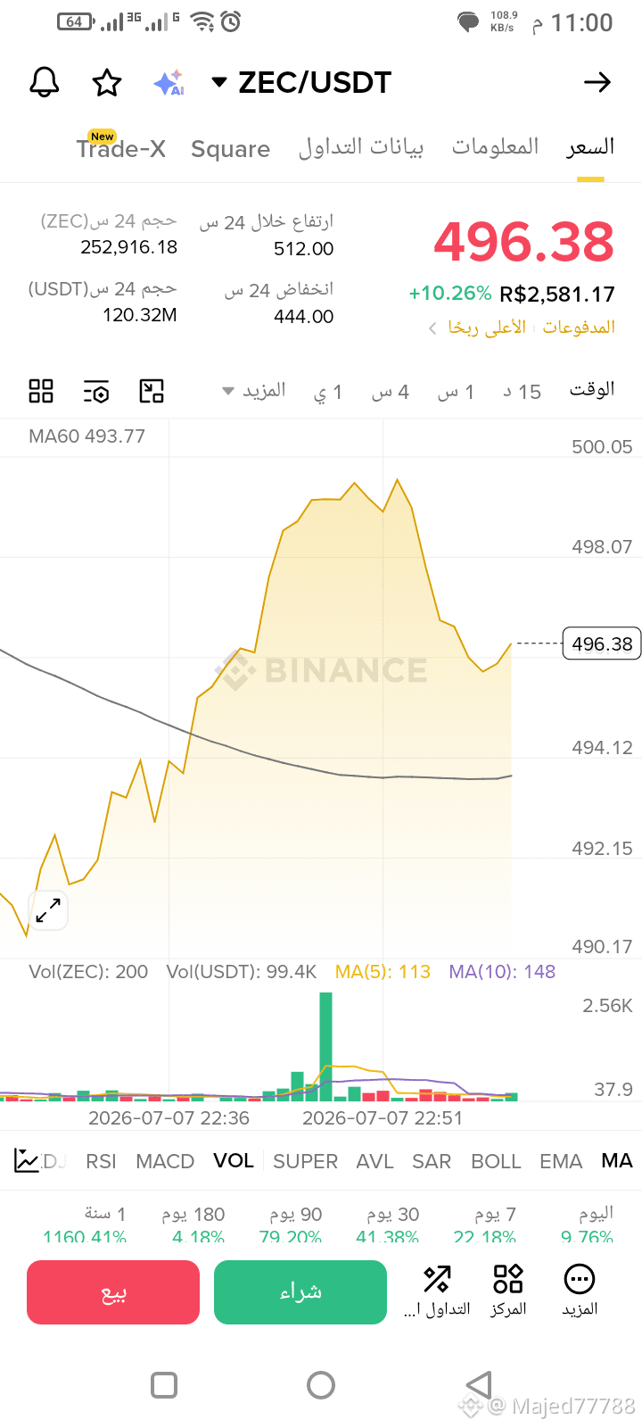642x1428 pixels.
Task: Open the Trade-X tab
Action: [121, 147]
